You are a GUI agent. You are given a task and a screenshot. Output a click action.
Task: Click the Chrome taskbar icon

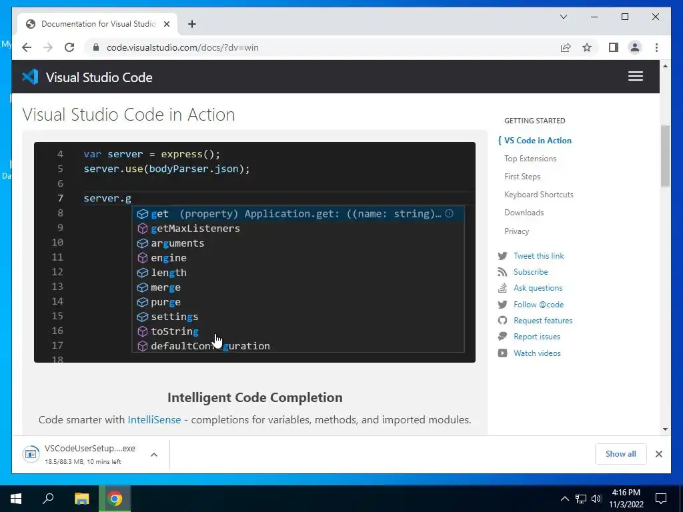pyautogui.click(x=115, y=499)
